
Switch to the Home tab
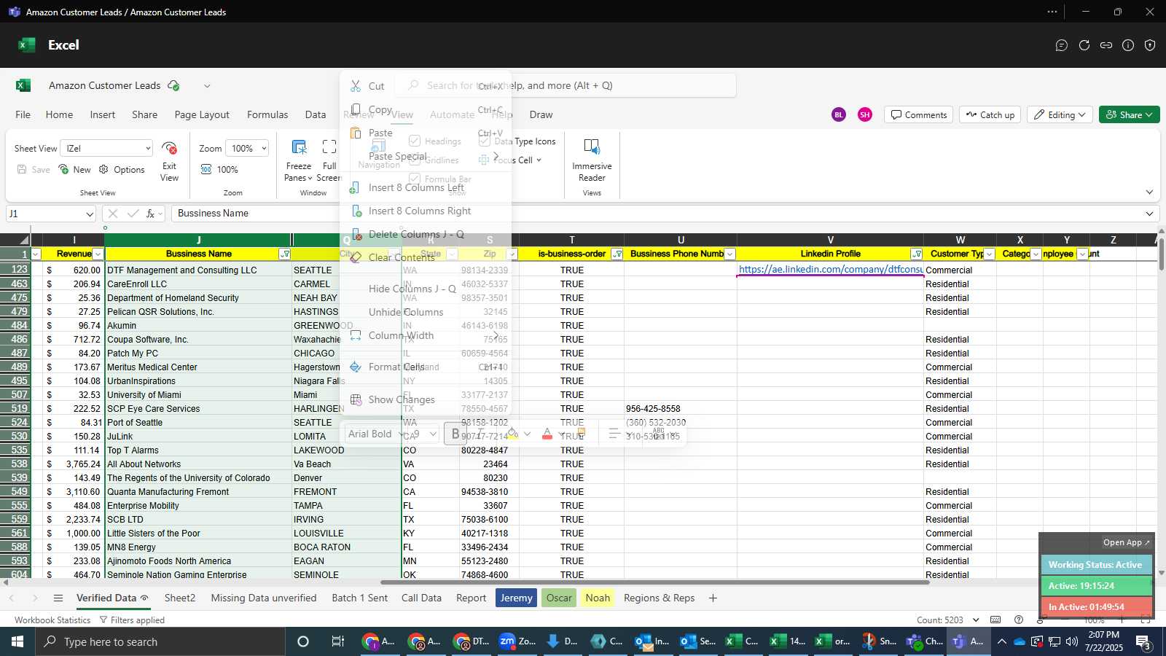pos(59,114)
